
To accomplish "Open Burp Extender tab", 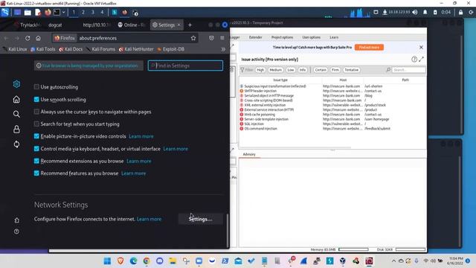I will [256, 37].
